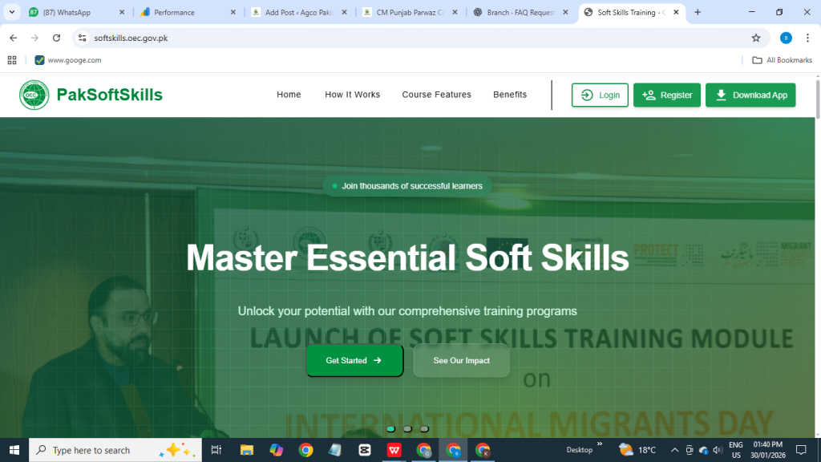Open the See Our Impact link
The height and width of the screenshot is (462, 821).
point(461,360)
